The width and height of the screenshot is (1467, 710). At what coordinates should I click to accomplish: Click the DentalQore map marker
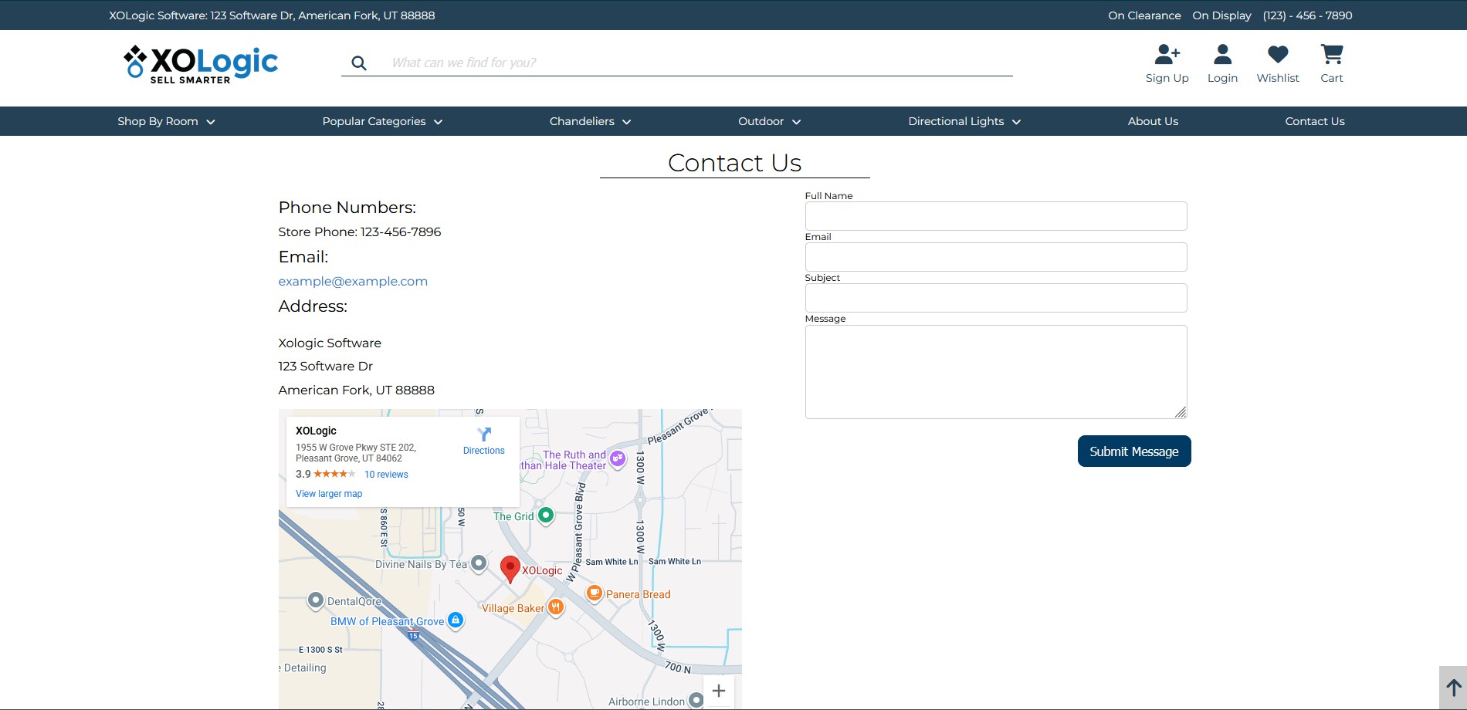point(315,600)
